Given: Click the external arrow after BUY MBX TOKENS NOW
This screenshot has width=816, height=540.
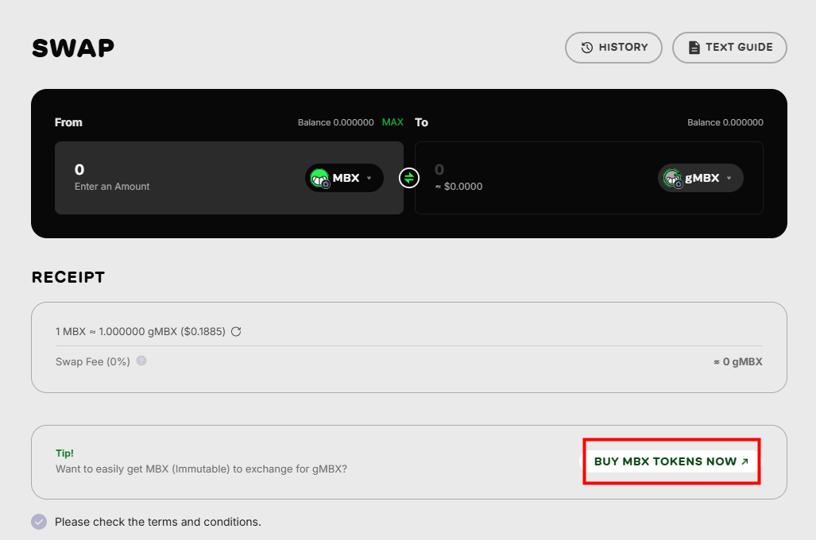Looking at the screenshot, I should pyautogui.click(x=744, y=461).
